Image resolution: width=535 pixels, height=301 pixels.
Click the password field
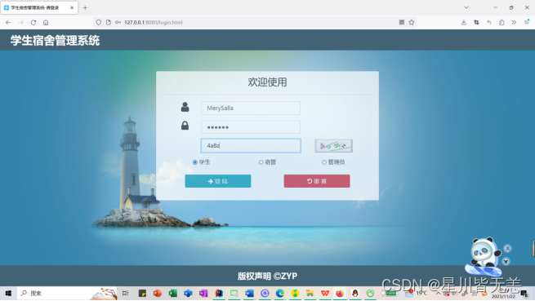251,127
